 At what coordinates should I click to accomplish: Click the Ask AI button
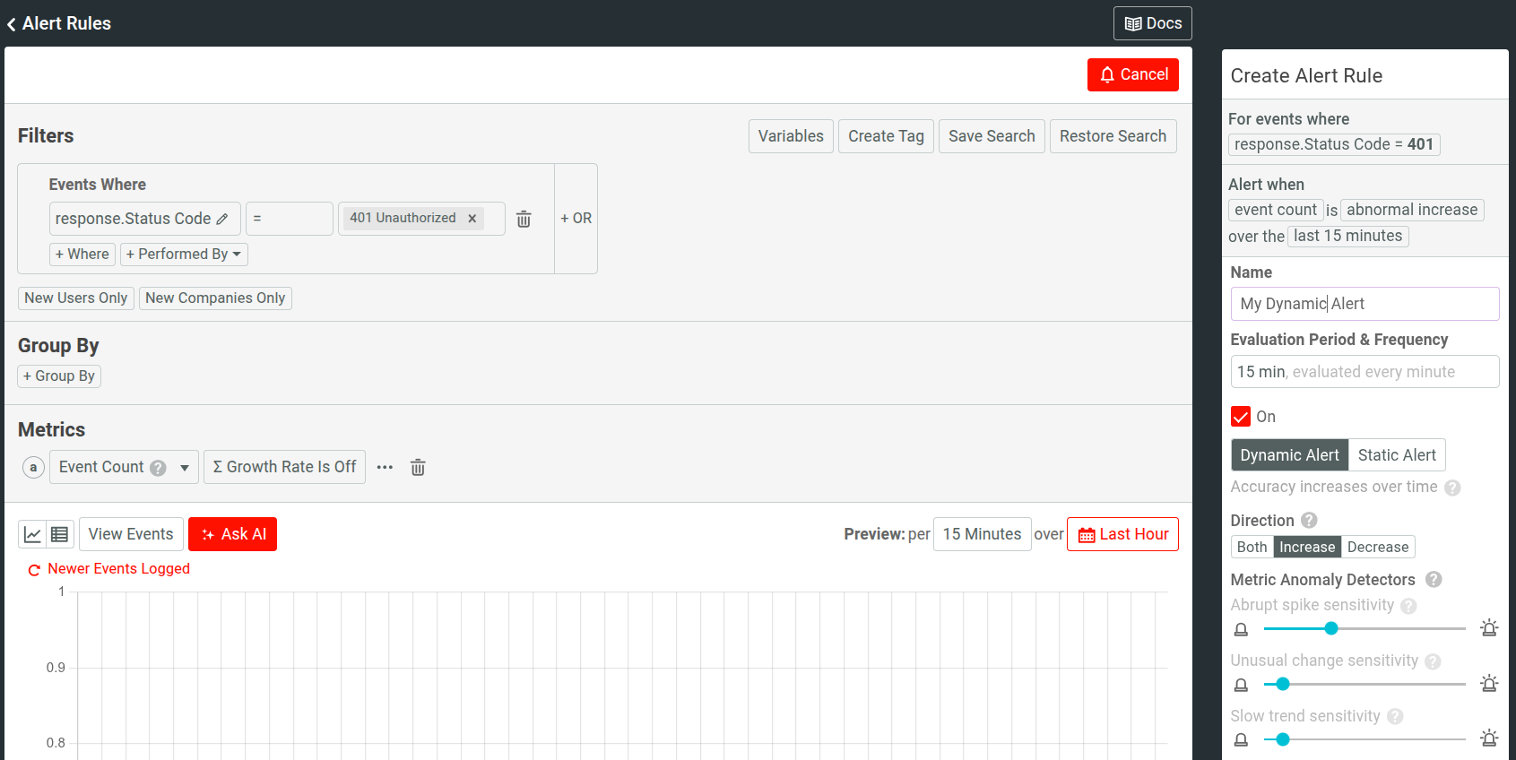(233, 534)
